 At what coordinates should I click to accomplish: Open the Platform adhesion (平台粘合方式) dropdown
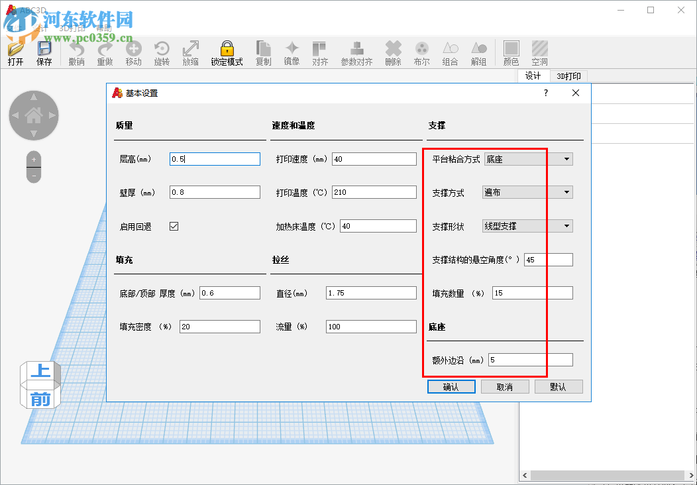tap(528, 159)
